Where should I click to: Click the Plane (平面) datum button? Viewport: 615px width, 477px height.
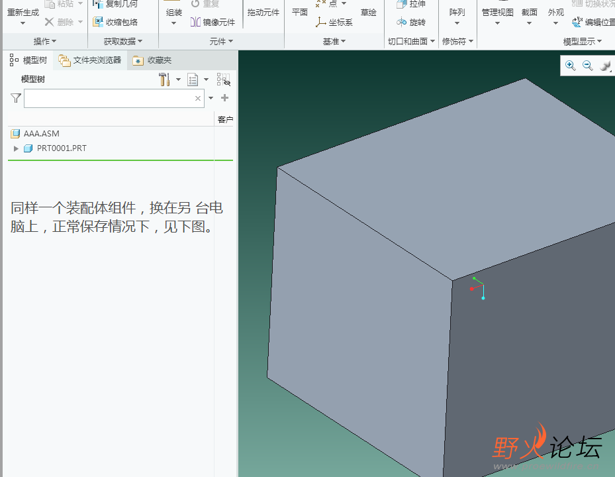click(300, 13)
